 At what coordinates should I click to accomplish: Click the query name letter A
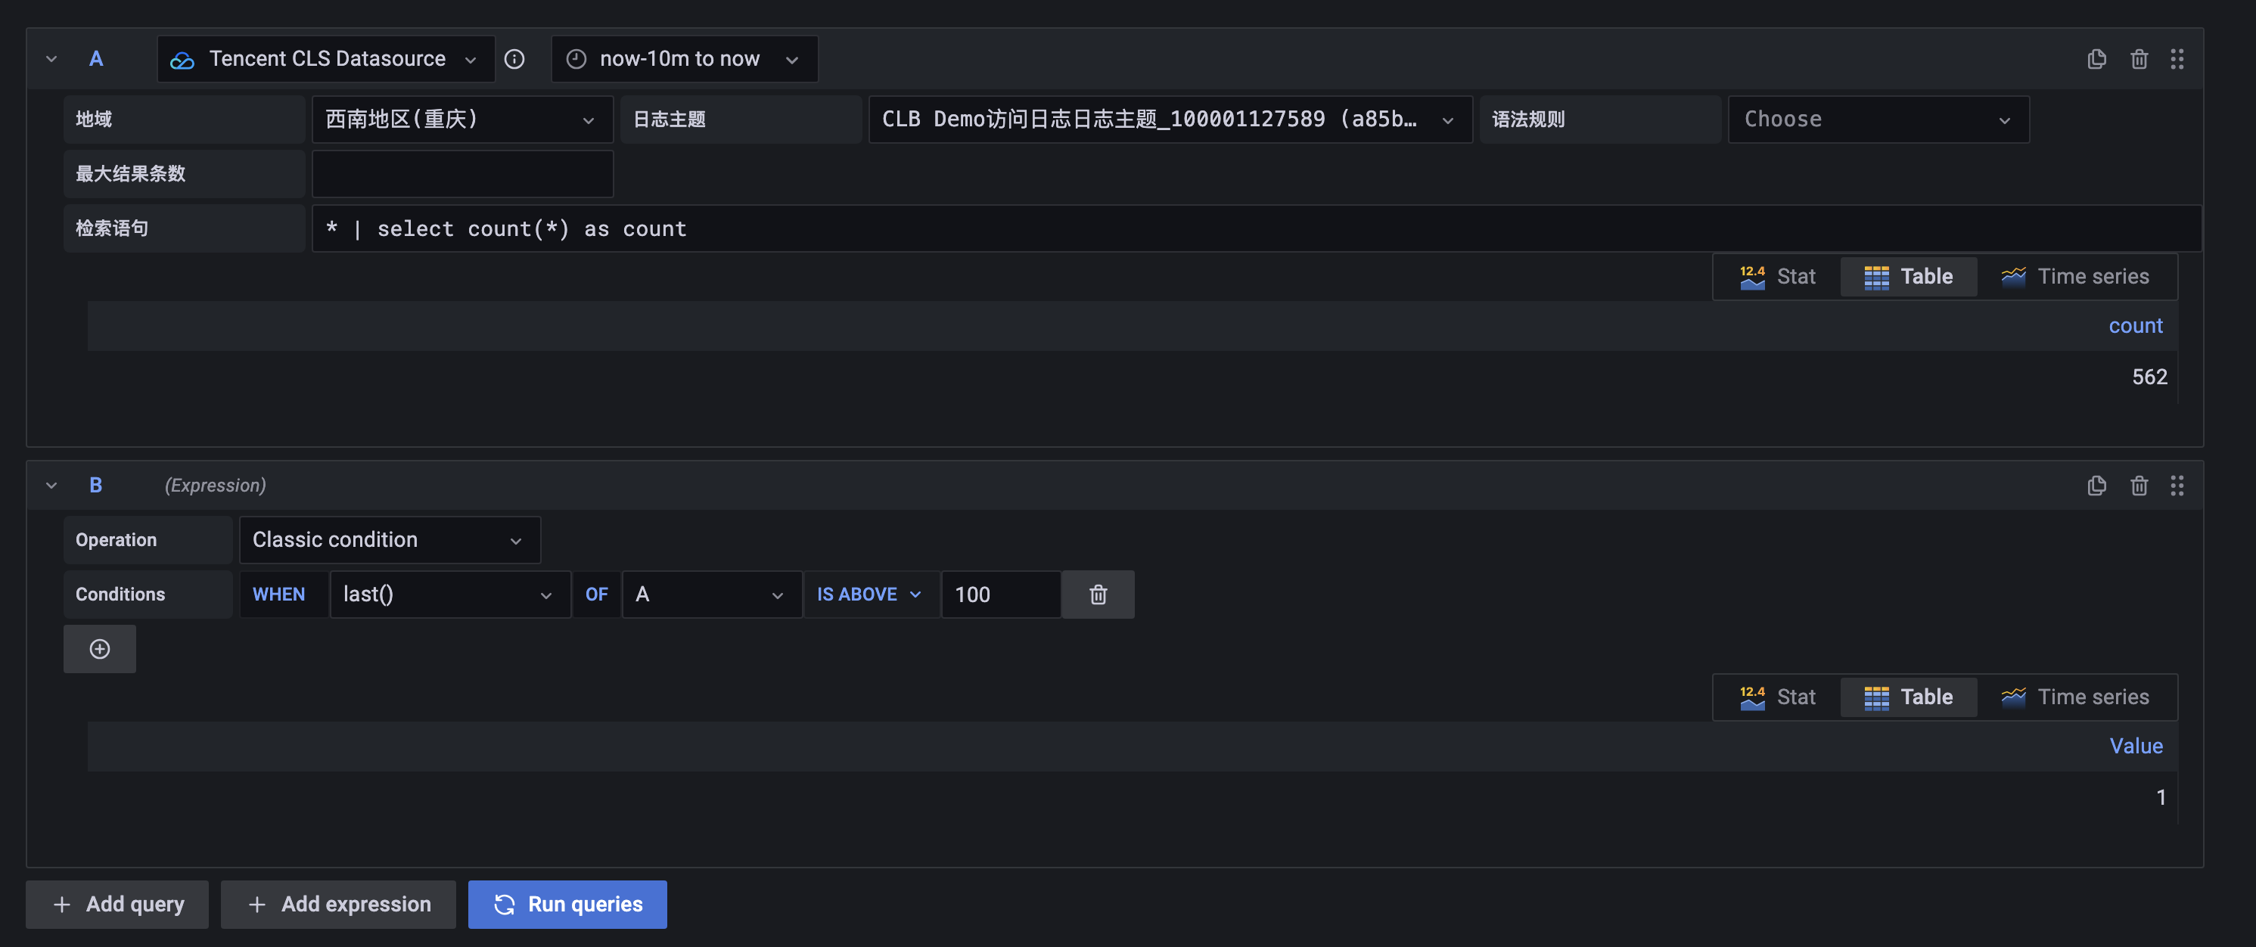[x=96, y=59]
